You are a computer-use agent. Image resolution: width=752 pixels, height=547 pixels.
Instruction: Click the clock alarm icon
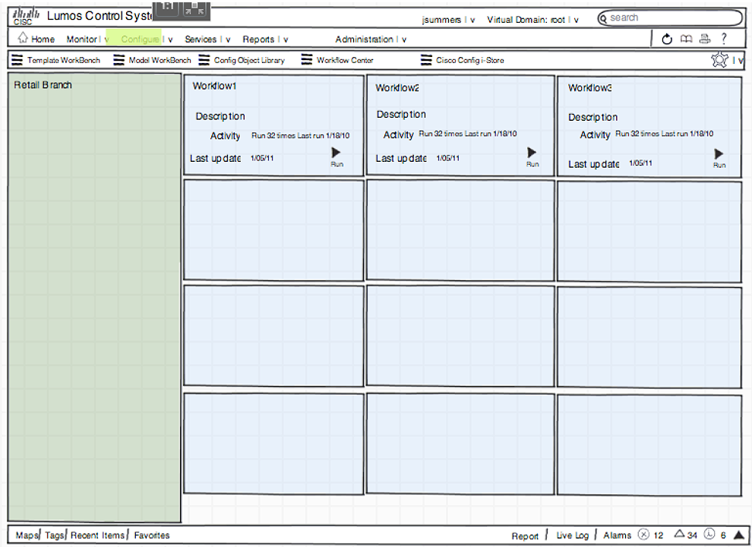coord(709,535)
